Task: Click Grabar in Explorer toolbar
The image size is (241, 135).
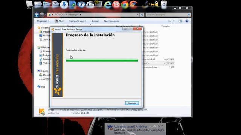Action: pos(95,21)
